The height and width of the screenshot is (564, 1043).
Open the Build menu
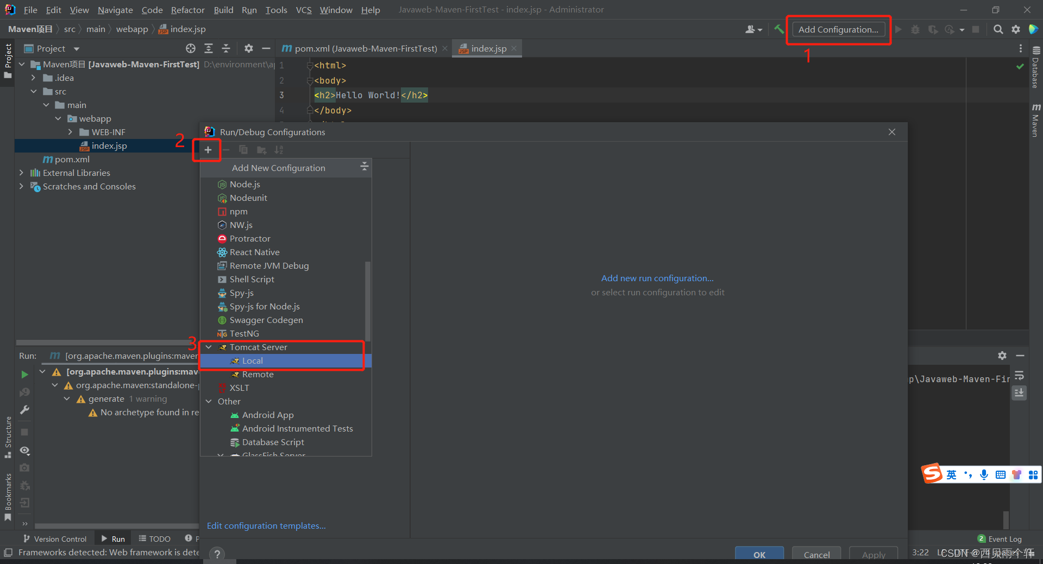(223, 10)
